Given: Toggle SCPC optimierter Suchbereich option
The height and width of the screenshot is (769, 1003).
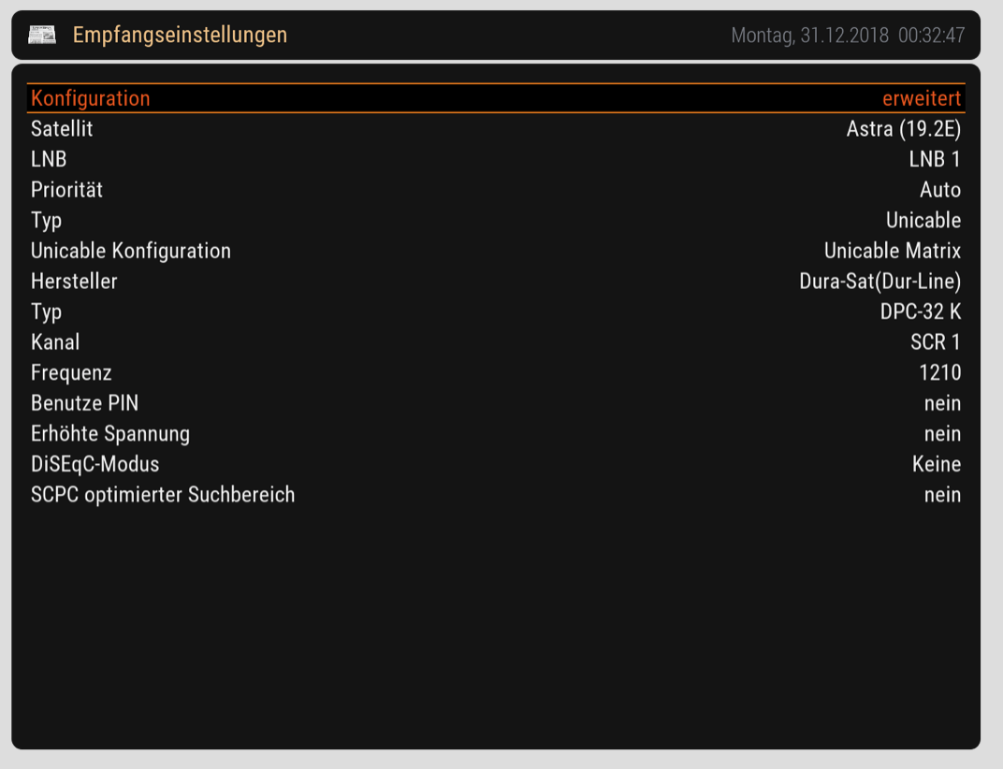Looking at the screenshot, I should coord(941,495).
